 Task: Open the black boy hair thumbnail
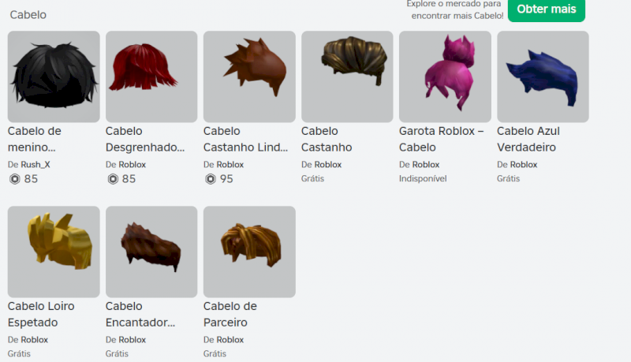[x=54, y=77]
